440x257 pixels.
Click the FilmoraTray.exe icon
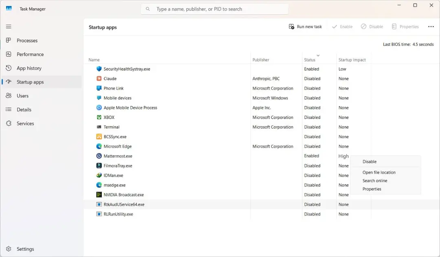click(99, 166)
